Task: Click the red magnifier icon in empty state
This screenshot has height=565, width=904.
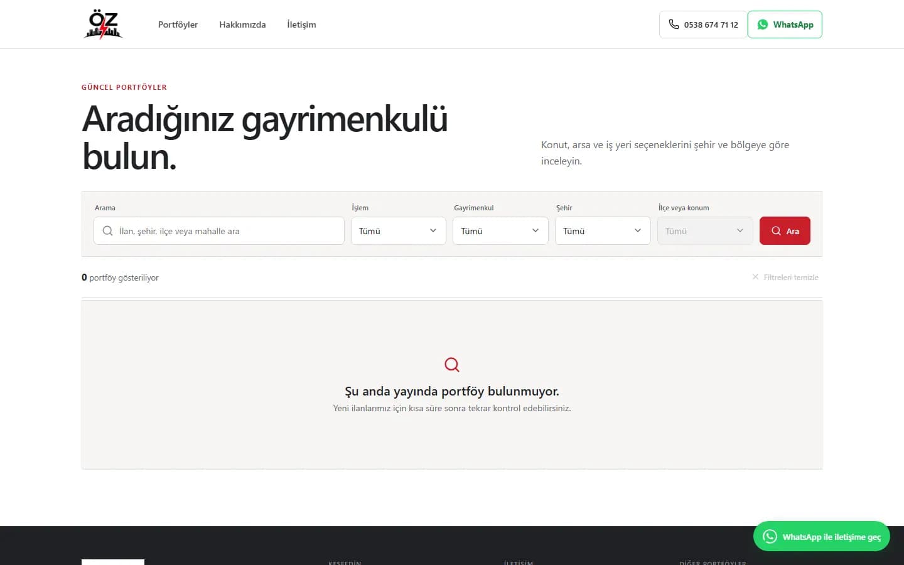Action: [x=452, y=365]
